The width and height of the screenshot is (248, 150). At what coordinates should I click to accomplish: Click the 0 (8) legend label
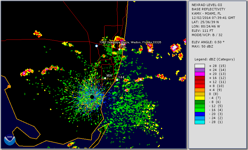[x=214, y=94]
